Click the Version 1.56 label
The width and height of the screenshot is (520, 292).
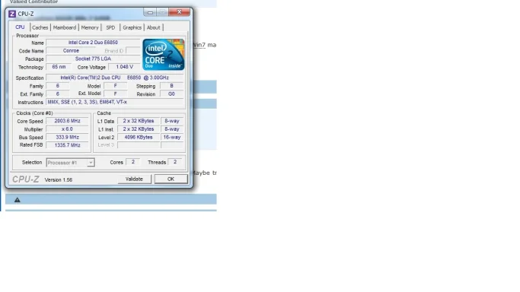tap(59, 179)
